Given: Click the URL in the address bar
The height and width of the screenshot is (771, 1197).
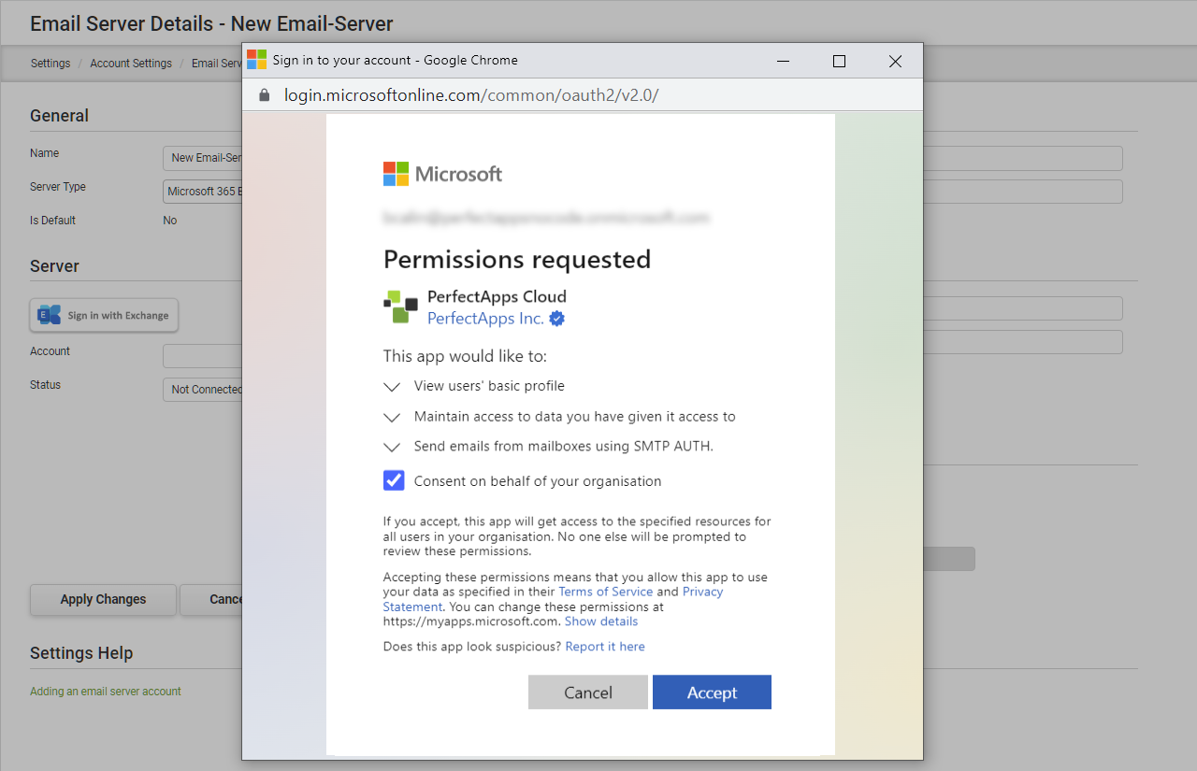Looking at the screenshot, I should click(471, 95).
